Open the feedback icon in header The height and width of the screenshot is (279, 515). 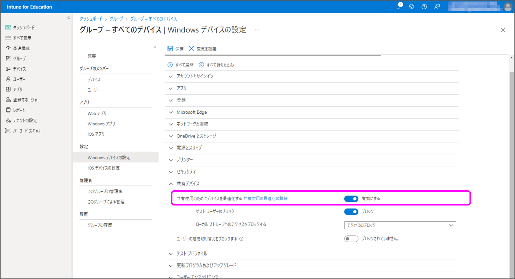(437, 7)
